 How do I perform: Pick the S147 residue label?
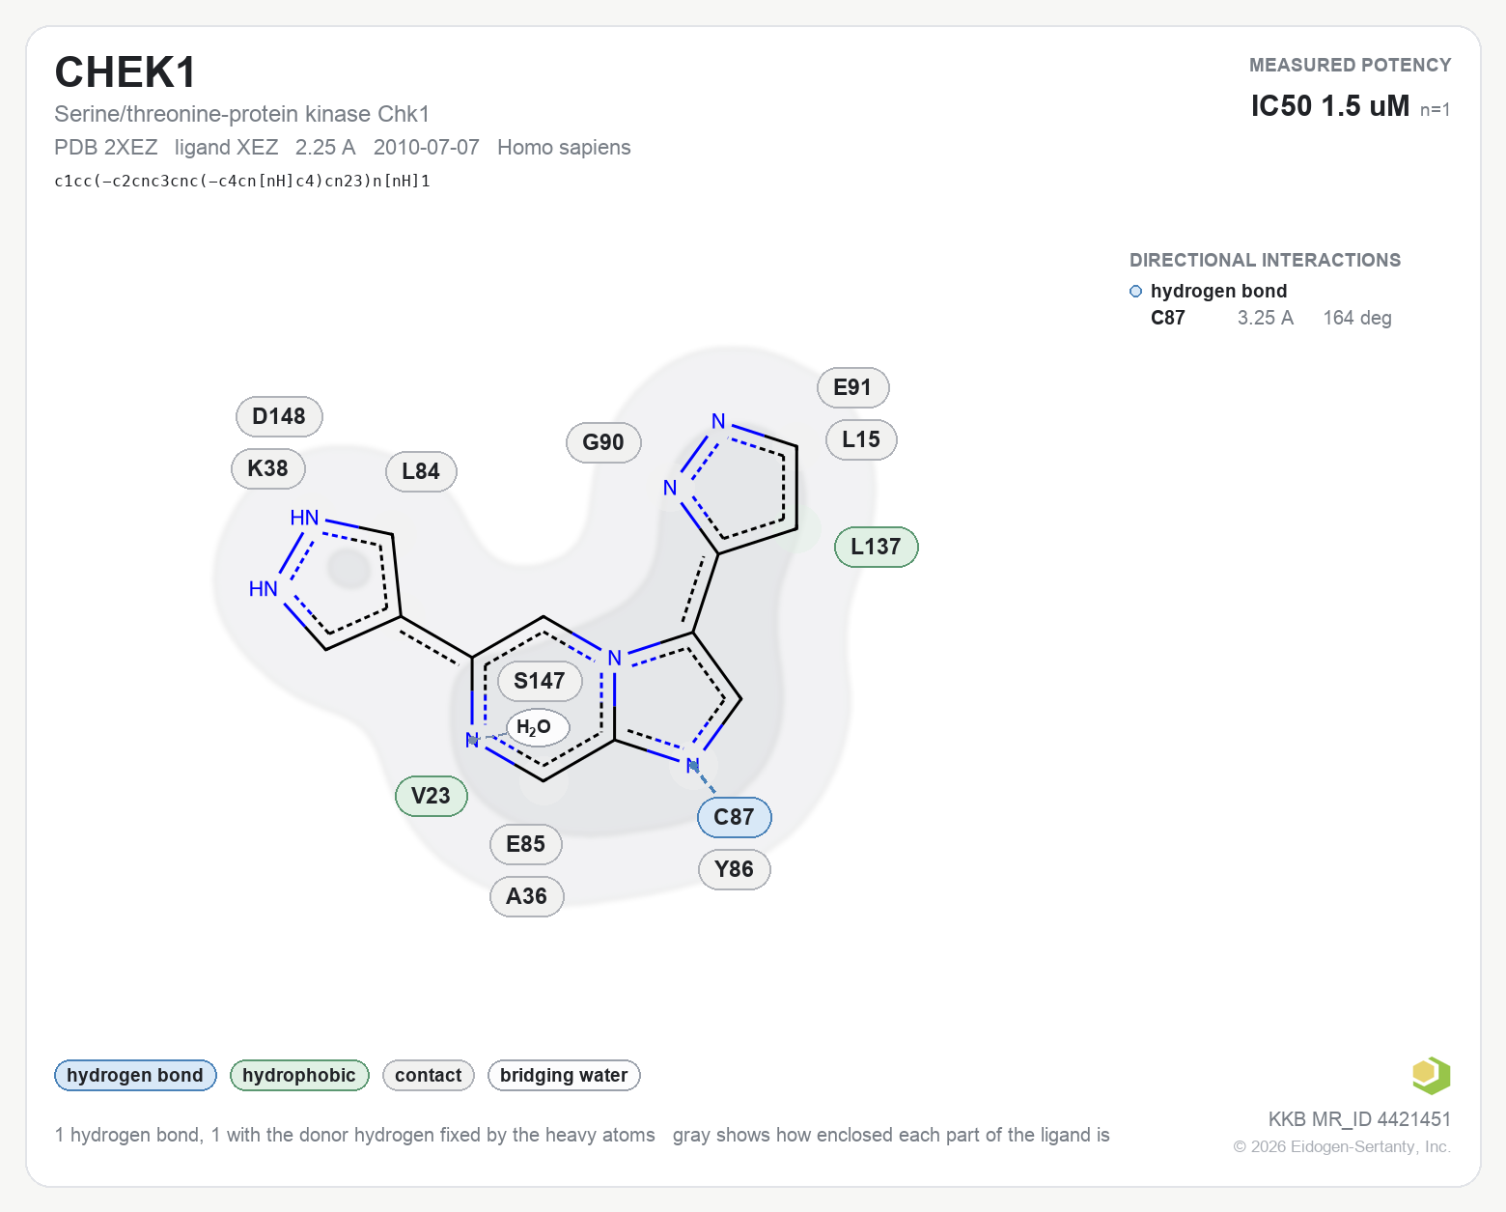point(540,681)
